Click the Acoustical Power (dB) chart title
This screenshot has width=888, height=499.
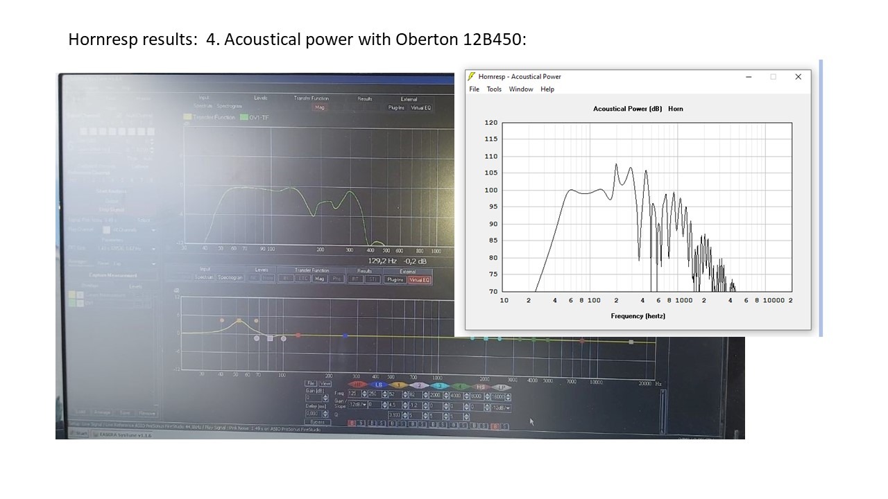pos(629,109)
